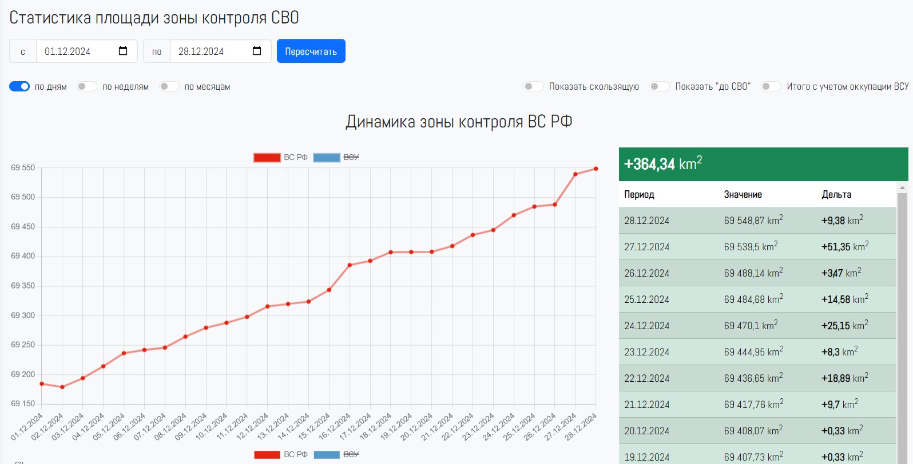Enable 'Показать скользящую' switch
The height and width of the screenshot is (464, 913).
(x=534, y=86)
